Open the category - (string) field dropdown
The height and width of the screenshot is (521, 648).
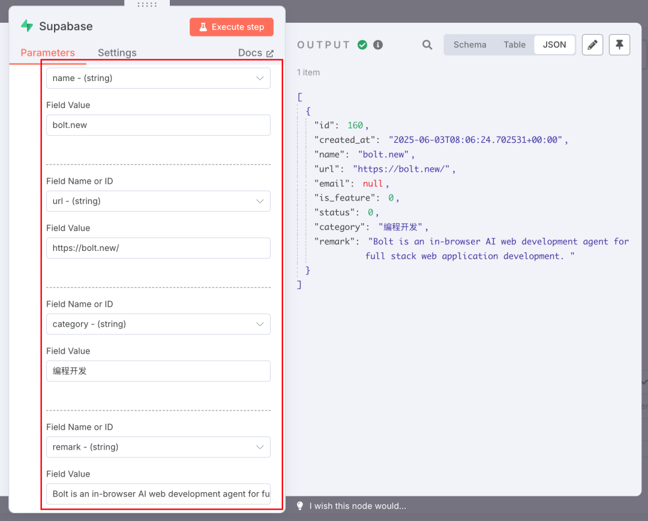[158, 324]
